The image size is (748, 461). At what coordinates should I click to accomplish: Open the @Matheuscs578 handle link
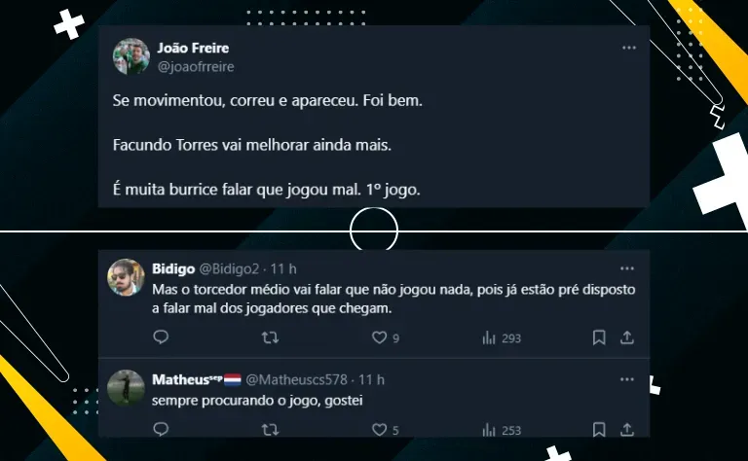(x=296, y=379)
